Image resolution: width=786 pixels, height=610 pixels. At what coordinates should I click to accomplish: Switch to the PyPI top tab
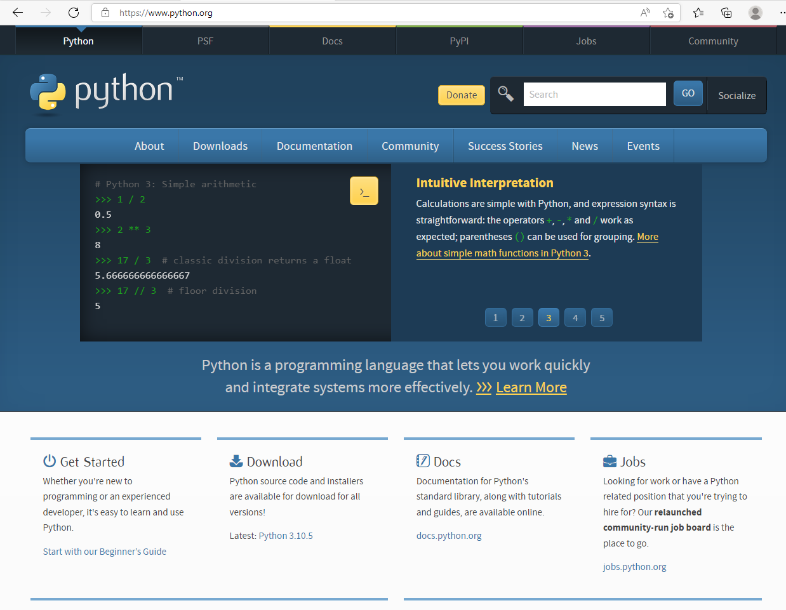tap(459, 41)
